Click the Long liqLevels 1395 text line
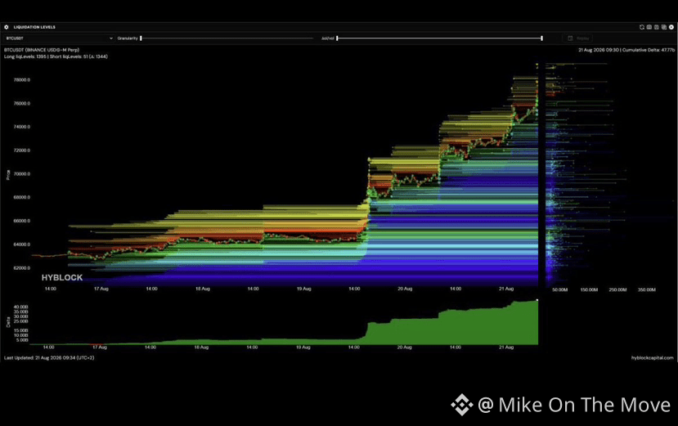 56,56
